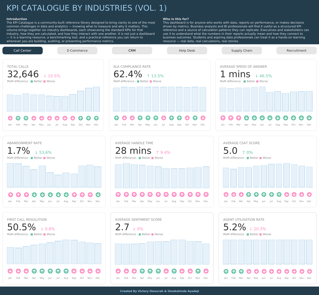Viewport: 319px width, 295px height.
Task: Click the Introduction heading
Action: pyautogui.click(x=17, y=19)
